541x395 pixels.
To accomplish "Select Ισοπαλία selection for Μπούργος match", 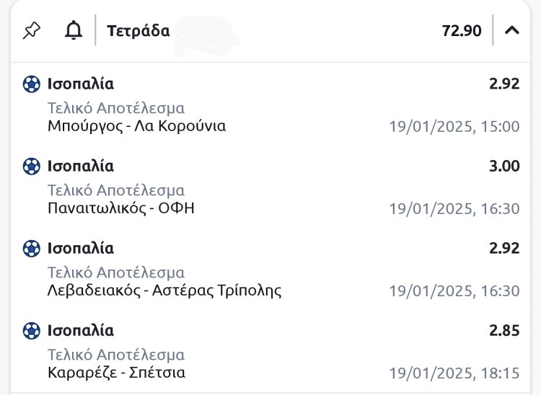I will click(x=81, y=84).
